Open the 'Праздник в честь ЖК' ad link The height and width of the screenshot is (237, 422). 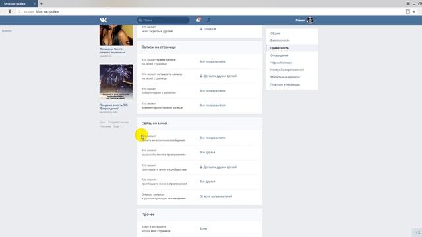[113, 107]
